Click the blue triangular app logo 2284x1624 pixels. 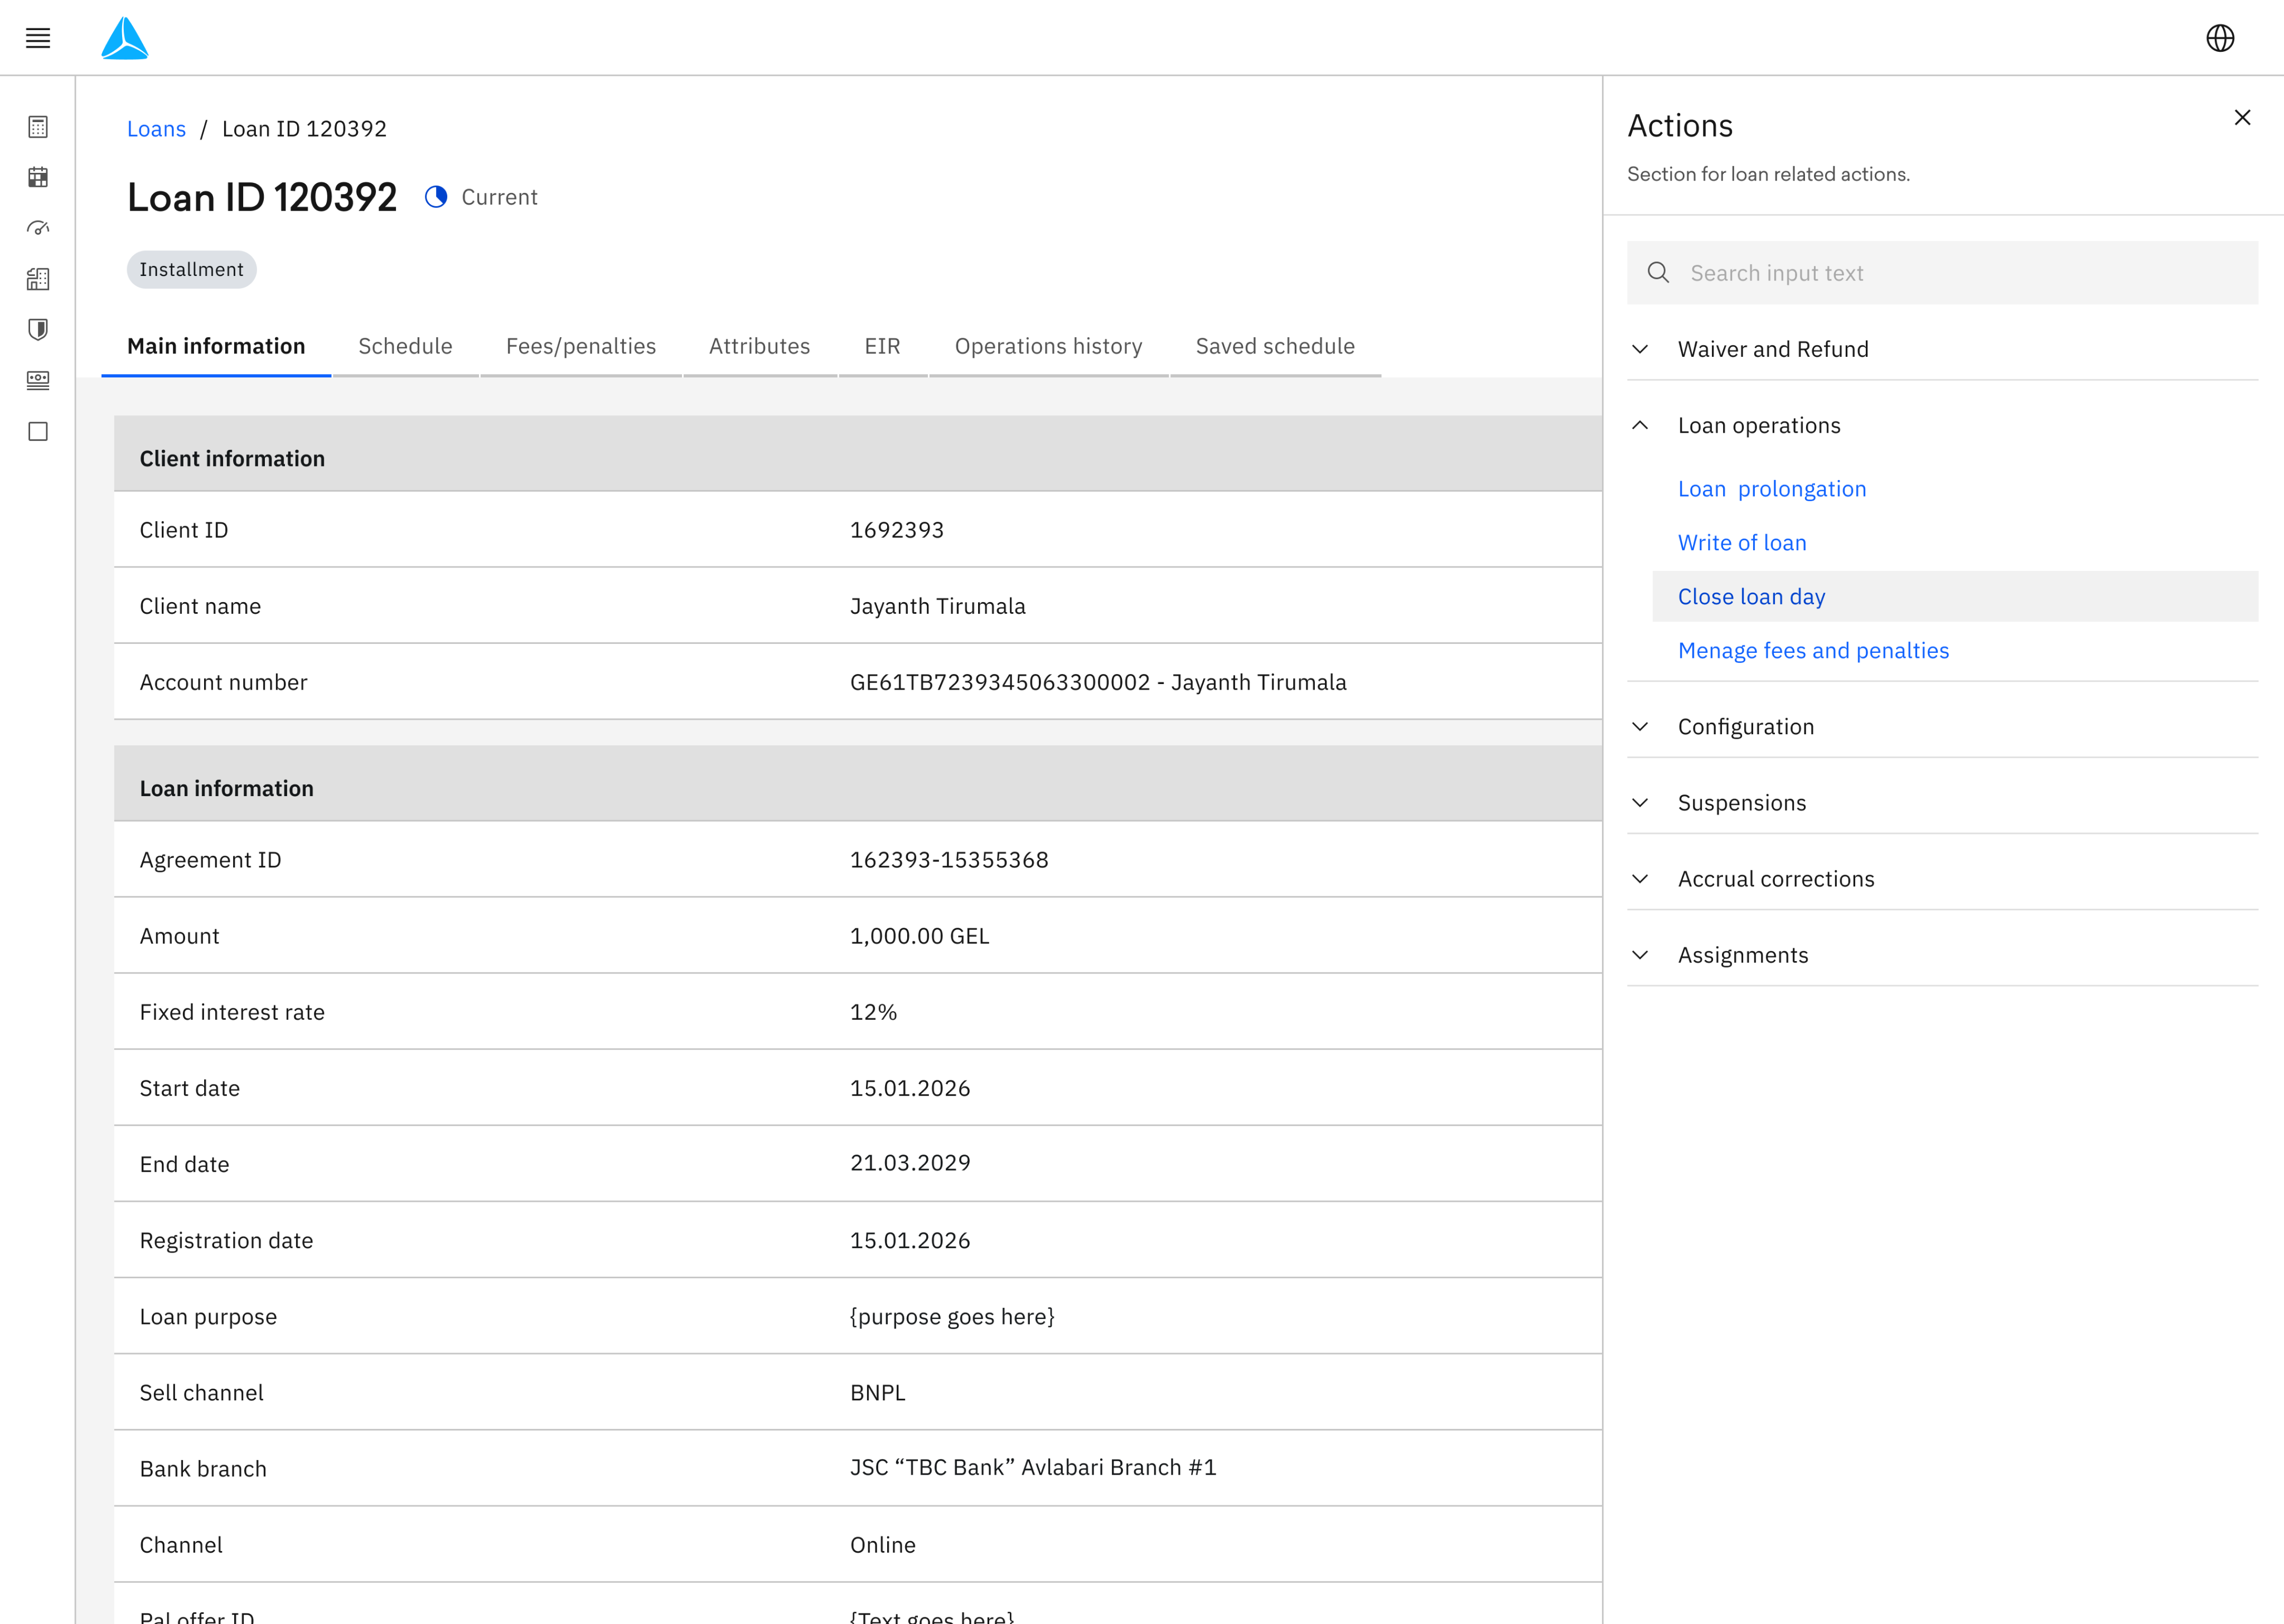[125, 38]
